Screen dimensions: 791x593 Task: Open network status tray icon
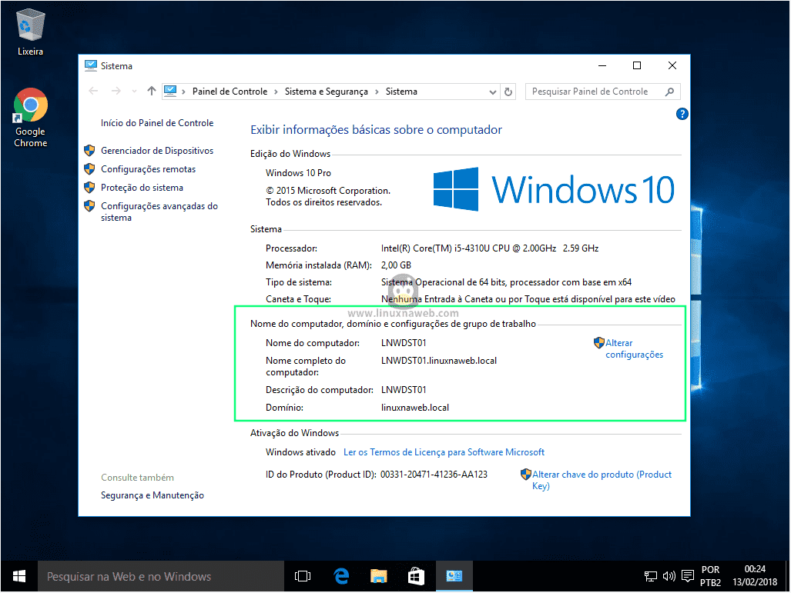pos(651,576)
